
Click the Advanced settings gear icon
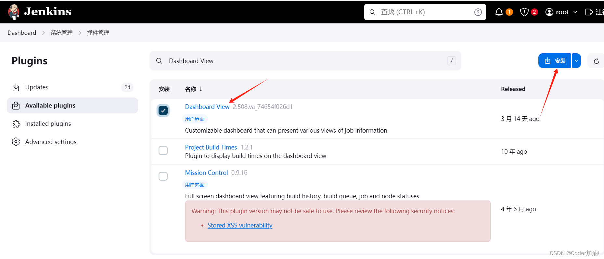(x=16, y=142)
